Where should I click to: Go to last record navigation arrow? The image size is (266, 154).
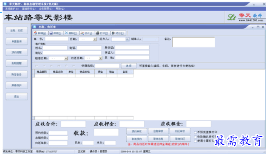click(59, 66)
